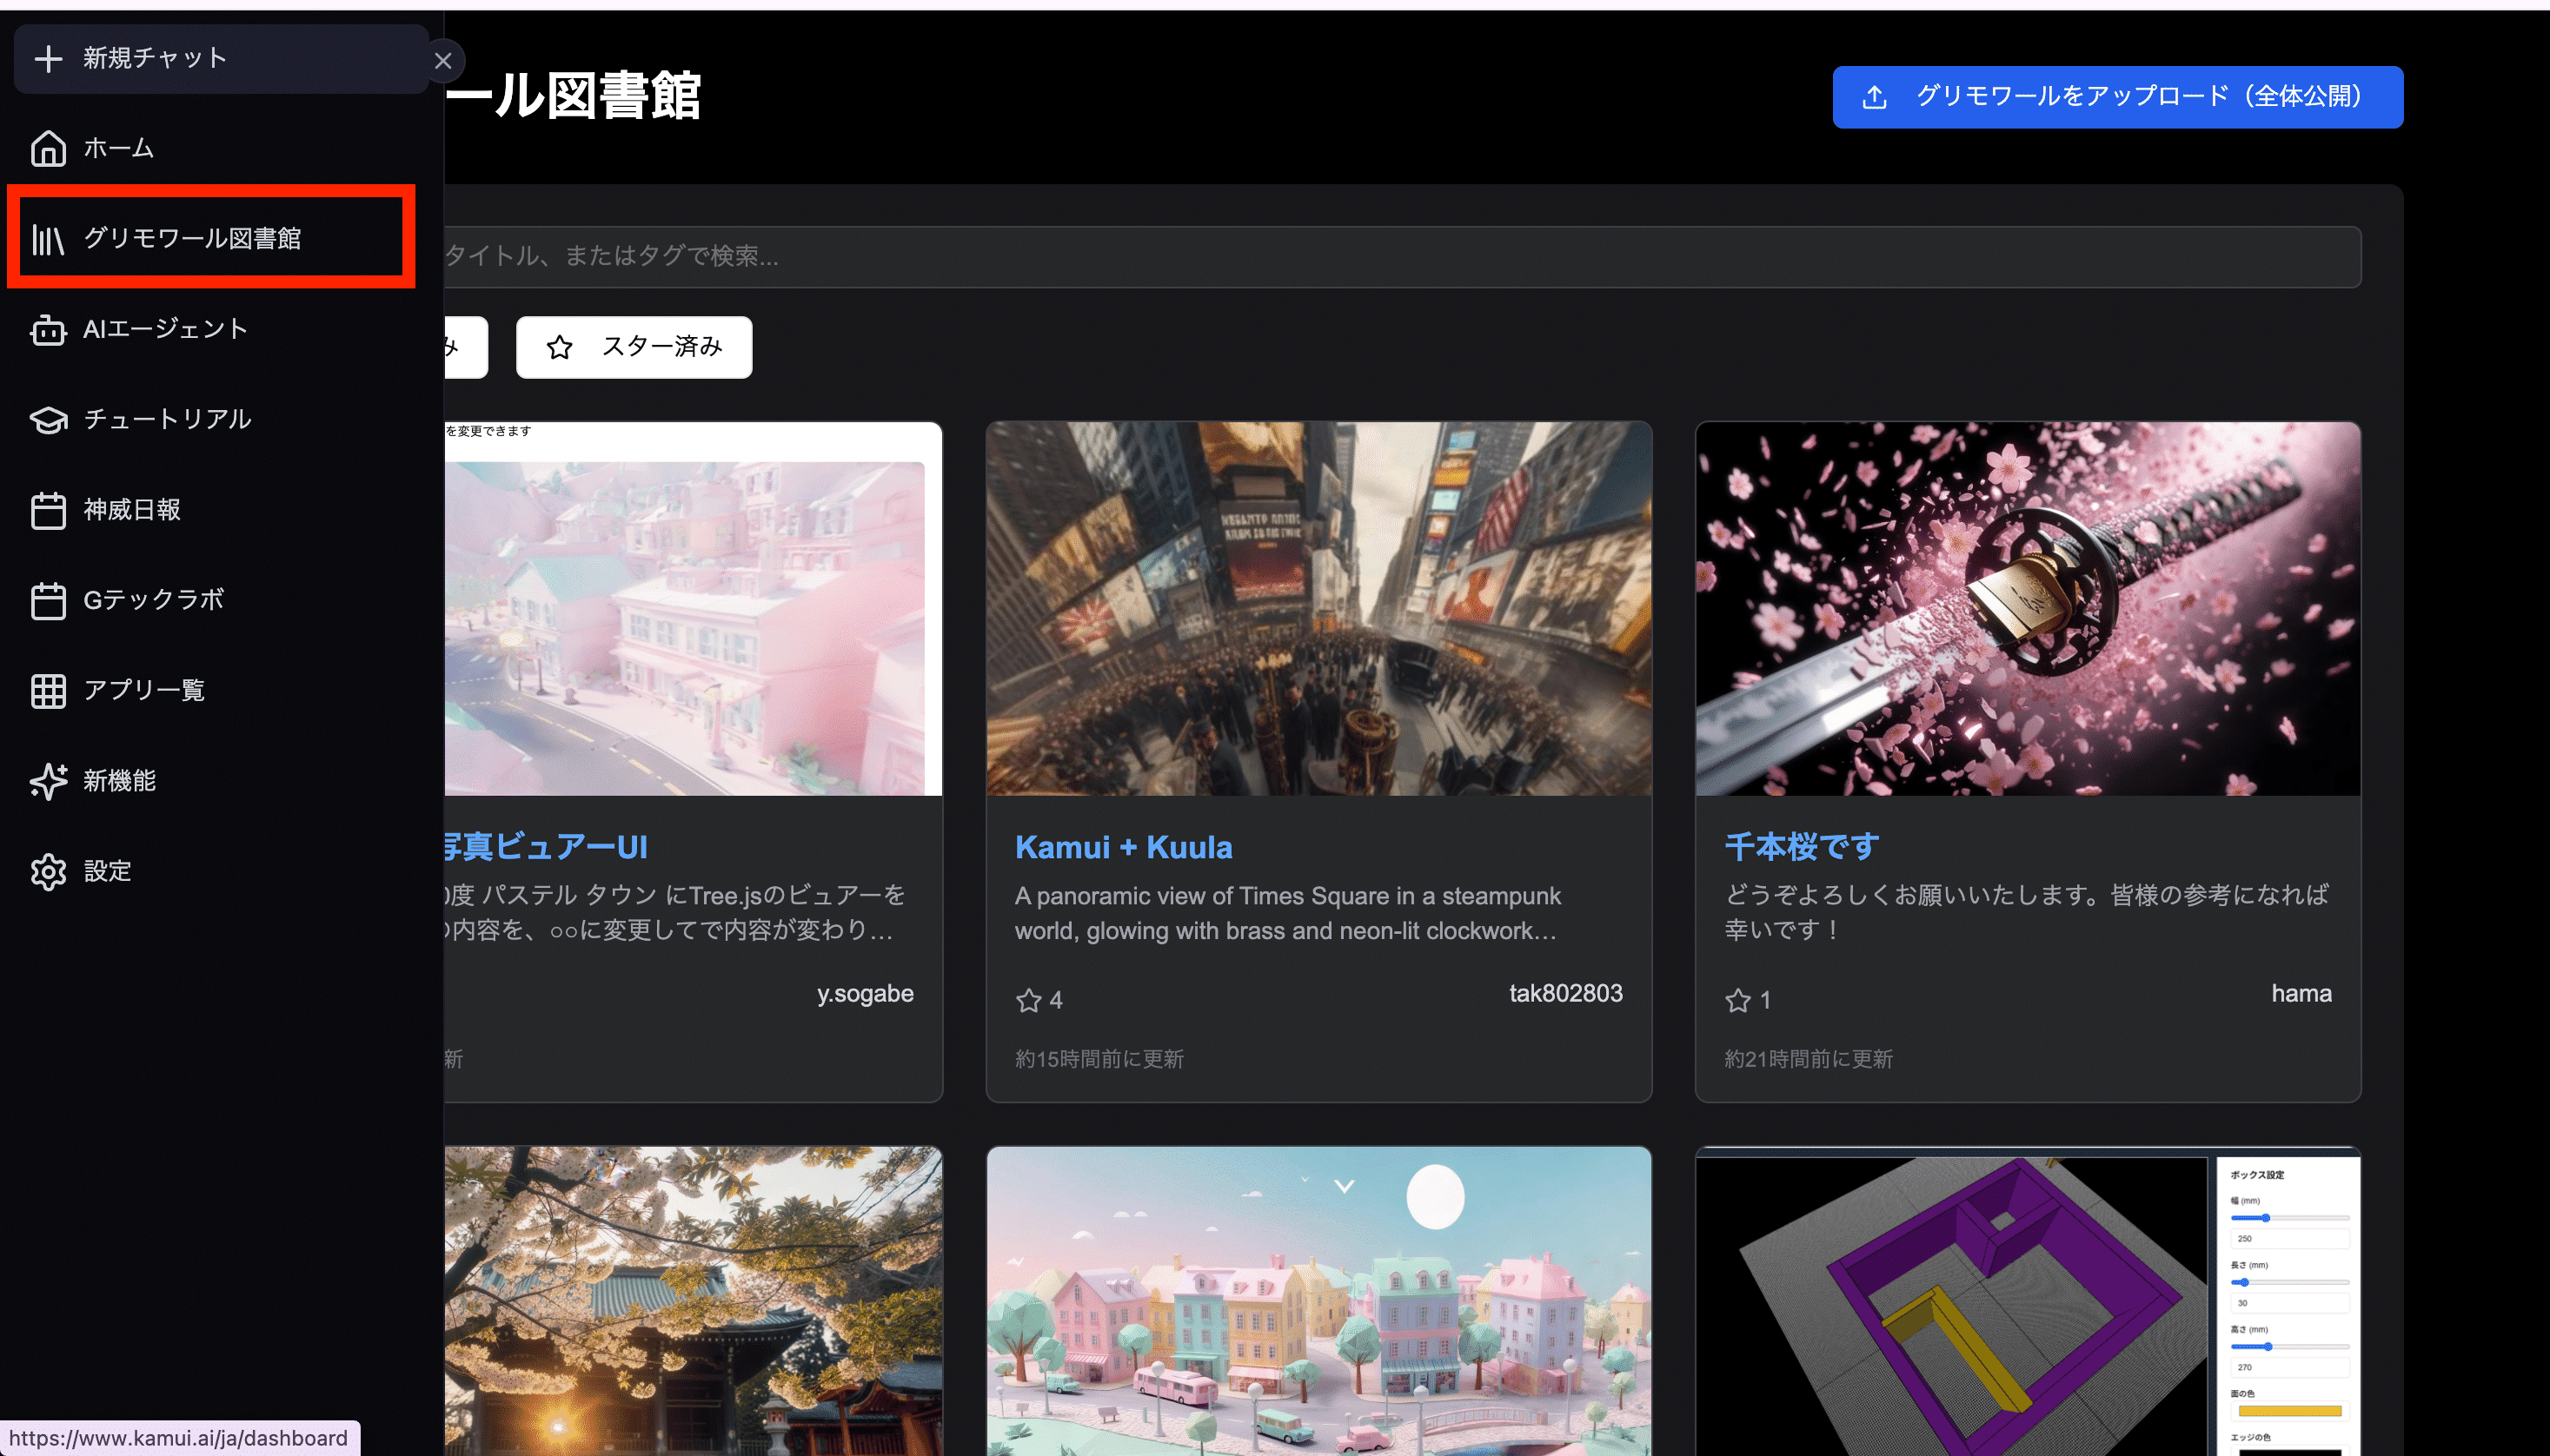
Task: Click the title or tag search field
Action: pos(1400,257)
